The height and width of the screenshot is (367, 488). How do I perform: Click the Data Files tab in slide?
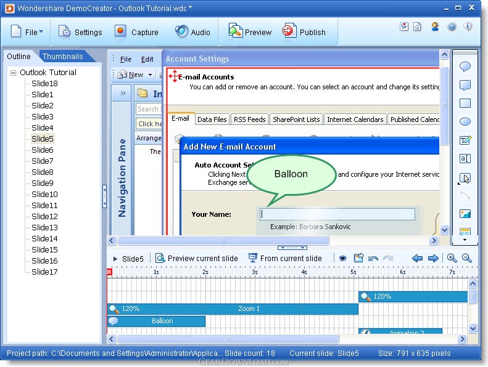click(x=212, y=119)
